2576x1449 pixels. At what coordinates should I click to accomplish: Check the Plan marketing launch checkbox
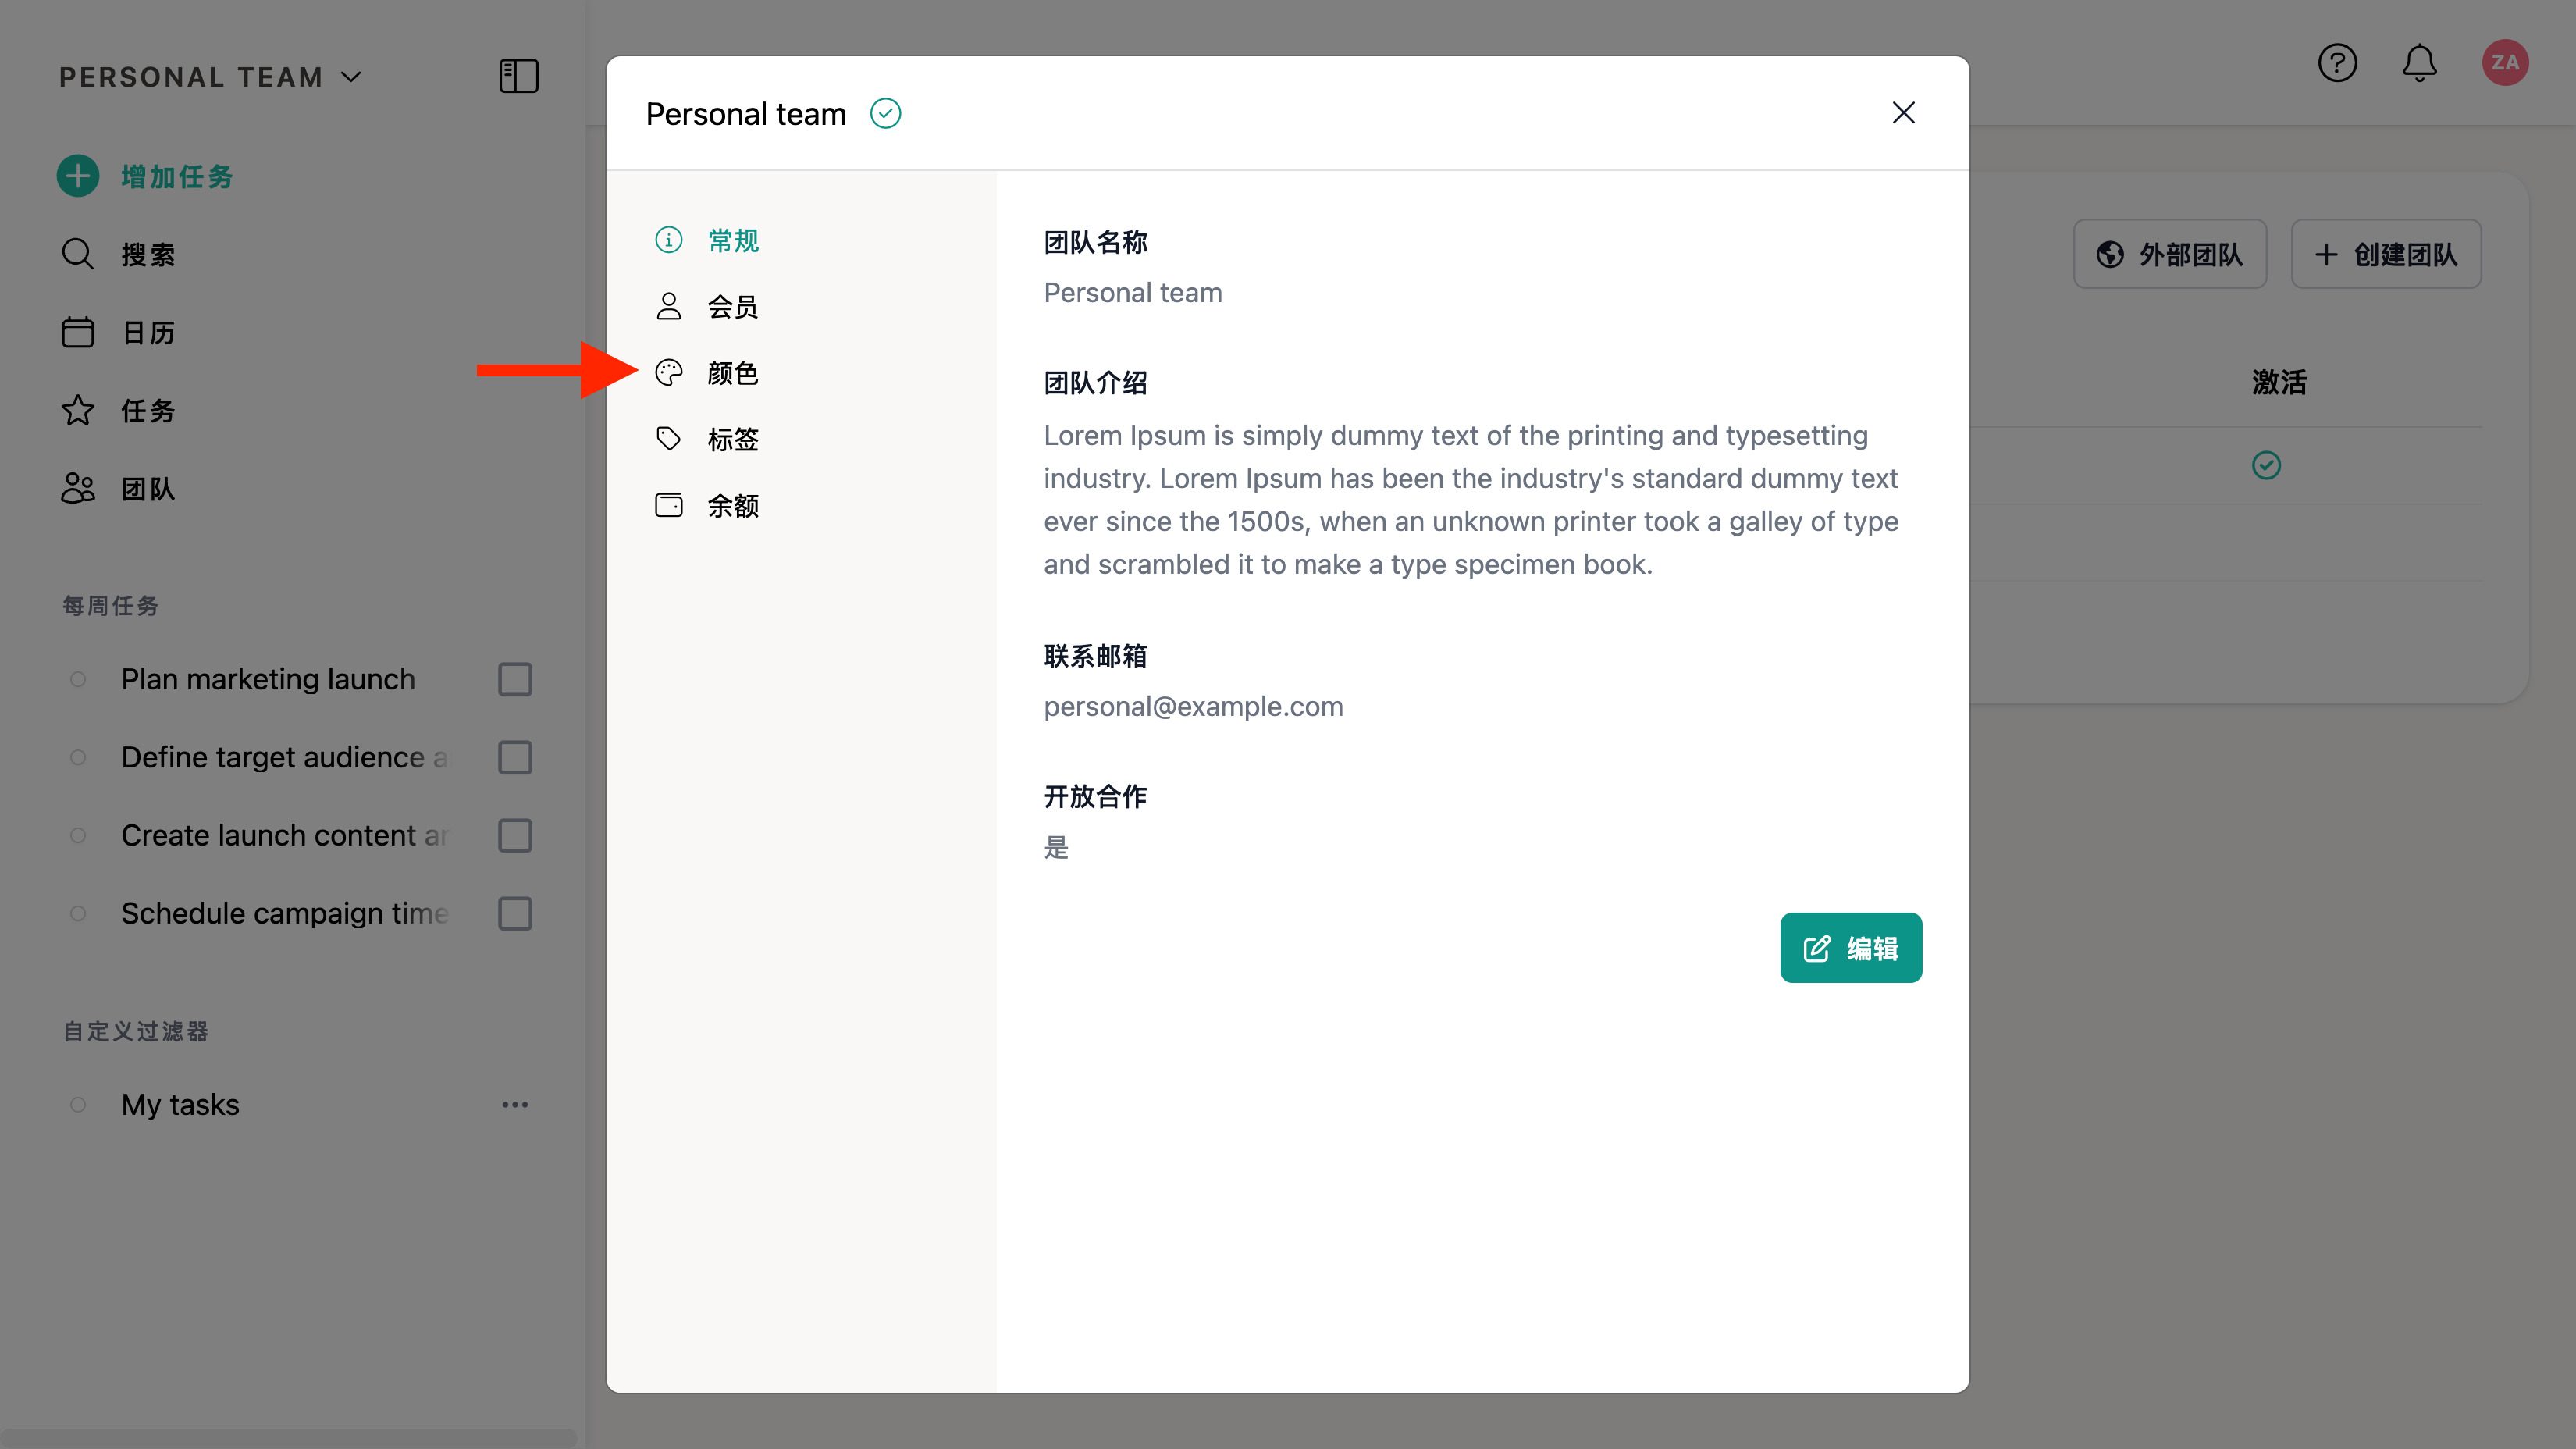515,679
